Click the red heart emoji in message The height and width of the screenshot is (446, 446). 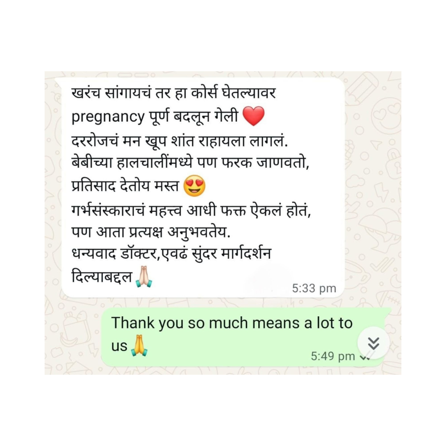(253, 116)
